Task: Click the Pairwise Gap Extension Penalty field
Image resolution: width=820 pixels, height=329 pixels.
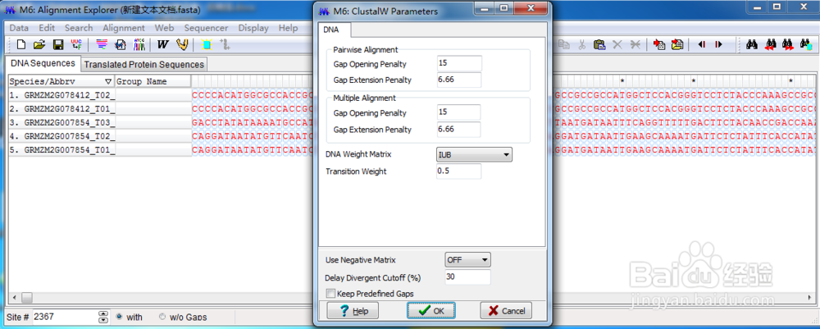Action: [x=458, y=80]
